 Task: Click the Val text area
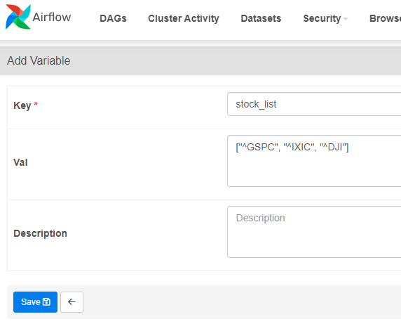314,161
